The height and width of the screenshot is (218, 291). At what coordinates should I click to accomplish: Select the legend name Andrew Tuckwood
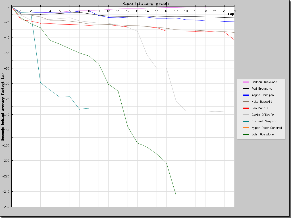coord(264,82)
